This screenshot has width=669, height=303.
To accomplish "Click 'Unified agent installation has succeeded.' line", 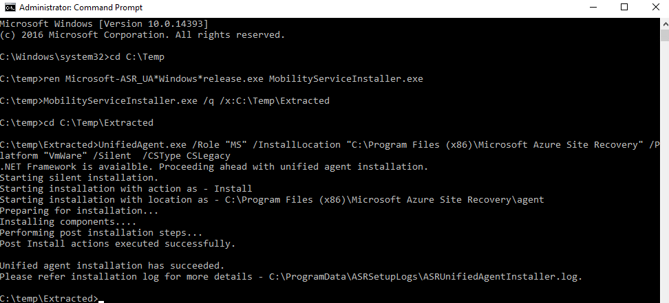I will click(x=112, y=265).
